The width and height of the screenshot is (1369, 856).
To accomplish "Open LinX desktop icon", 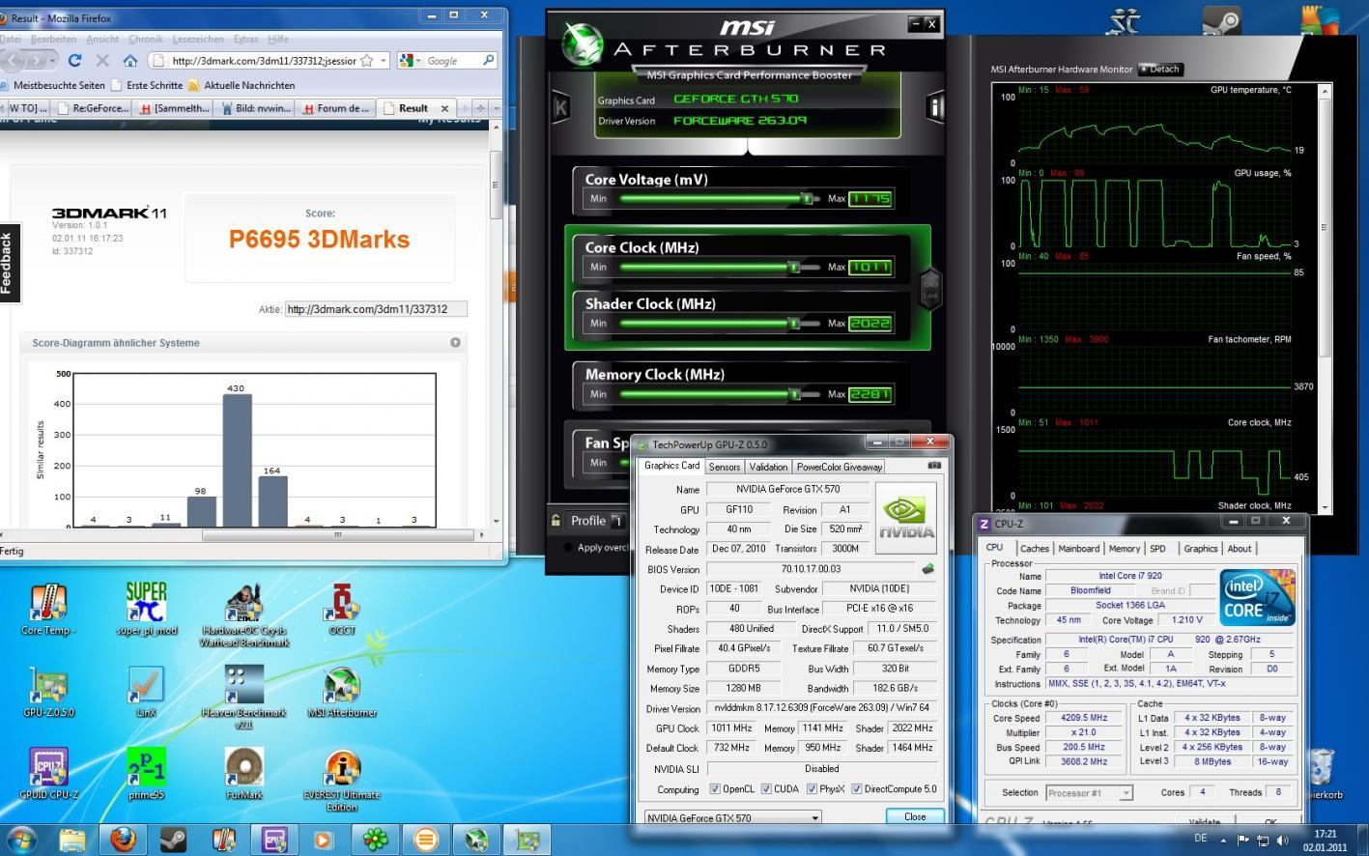I will tap(147, 692).
